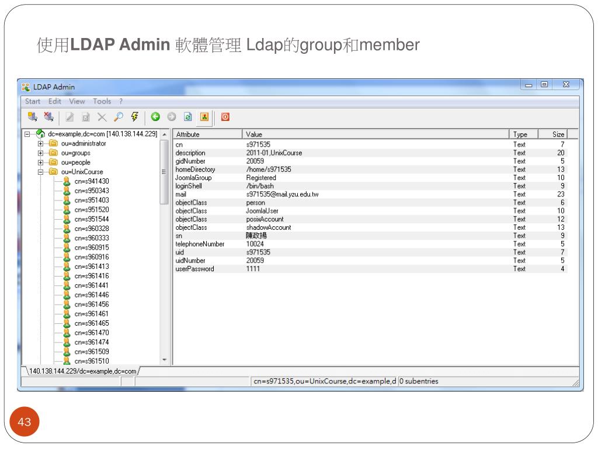Viewport: 598px width, 449px height.
Task: Select the gidNumber attribute row
Action: point(370,161)
